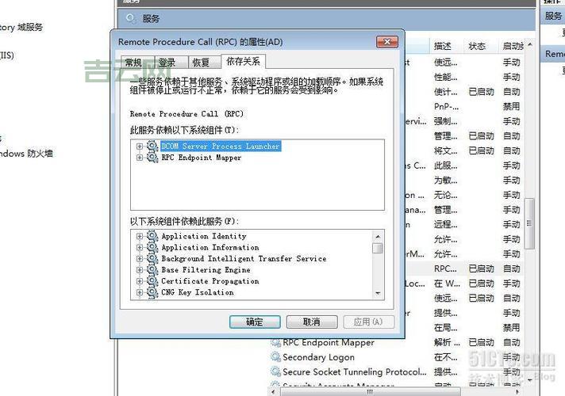Click gear icon beside Base Filtering Engine
The height and width of the screenshot is (396, 565).
tap(152, 270)
